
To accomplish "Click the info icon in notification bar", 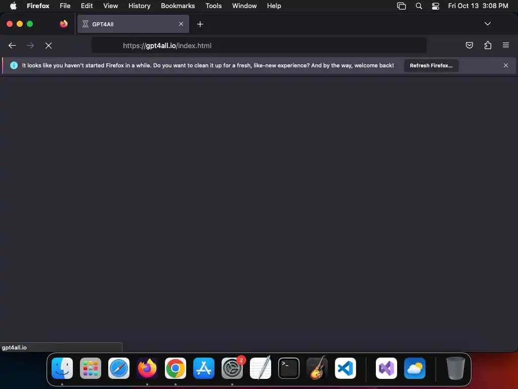I will 14,65.
